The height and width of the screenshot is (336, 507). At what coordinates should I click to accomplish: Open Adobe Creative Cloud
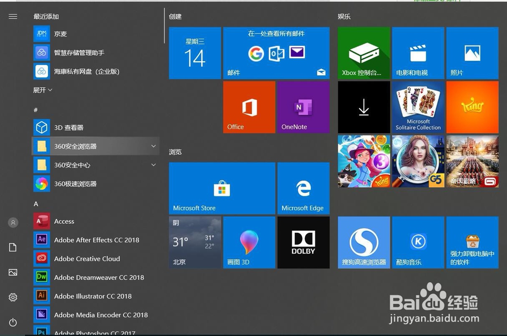click(x=96, y=259)
